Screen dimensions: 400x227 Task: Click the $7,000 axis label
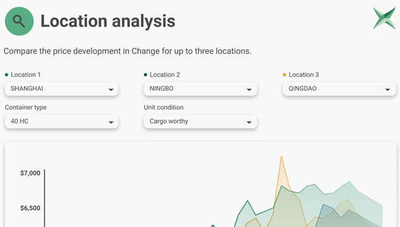[x=30, y=173]
